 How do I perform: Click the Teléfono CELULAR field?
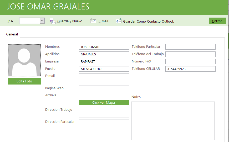(190, 69)
